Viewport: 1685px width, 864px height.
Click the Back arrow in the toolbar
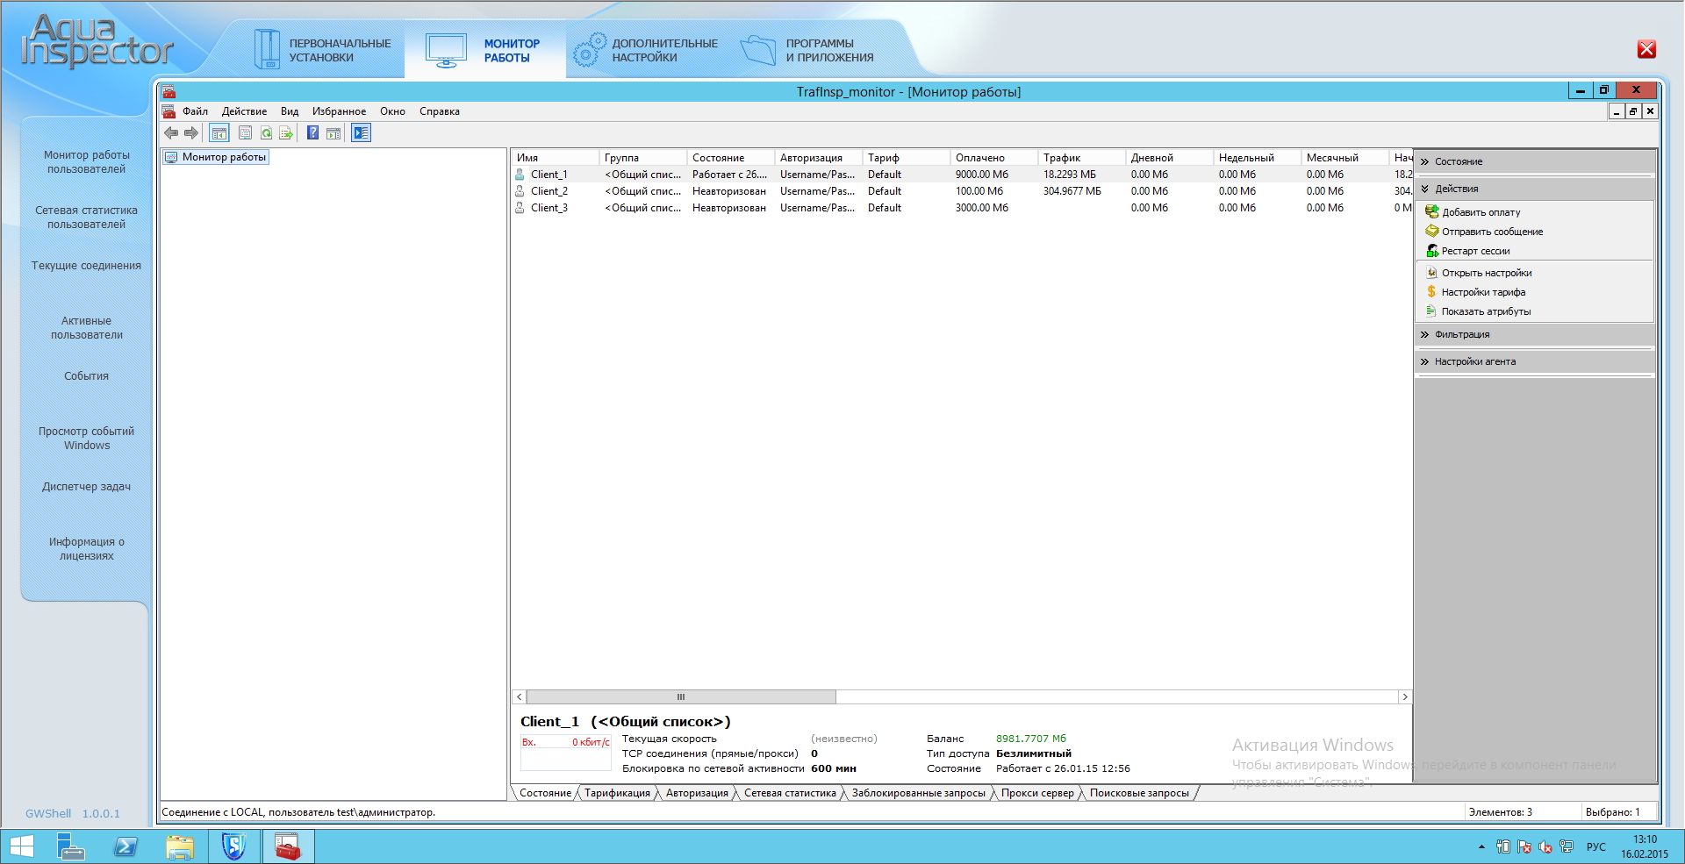pyautogui.click(x=171, y=133)
